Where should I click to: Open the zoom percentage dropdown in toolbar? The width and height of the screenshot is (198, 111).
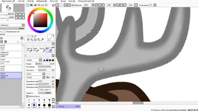click(93, 5)
